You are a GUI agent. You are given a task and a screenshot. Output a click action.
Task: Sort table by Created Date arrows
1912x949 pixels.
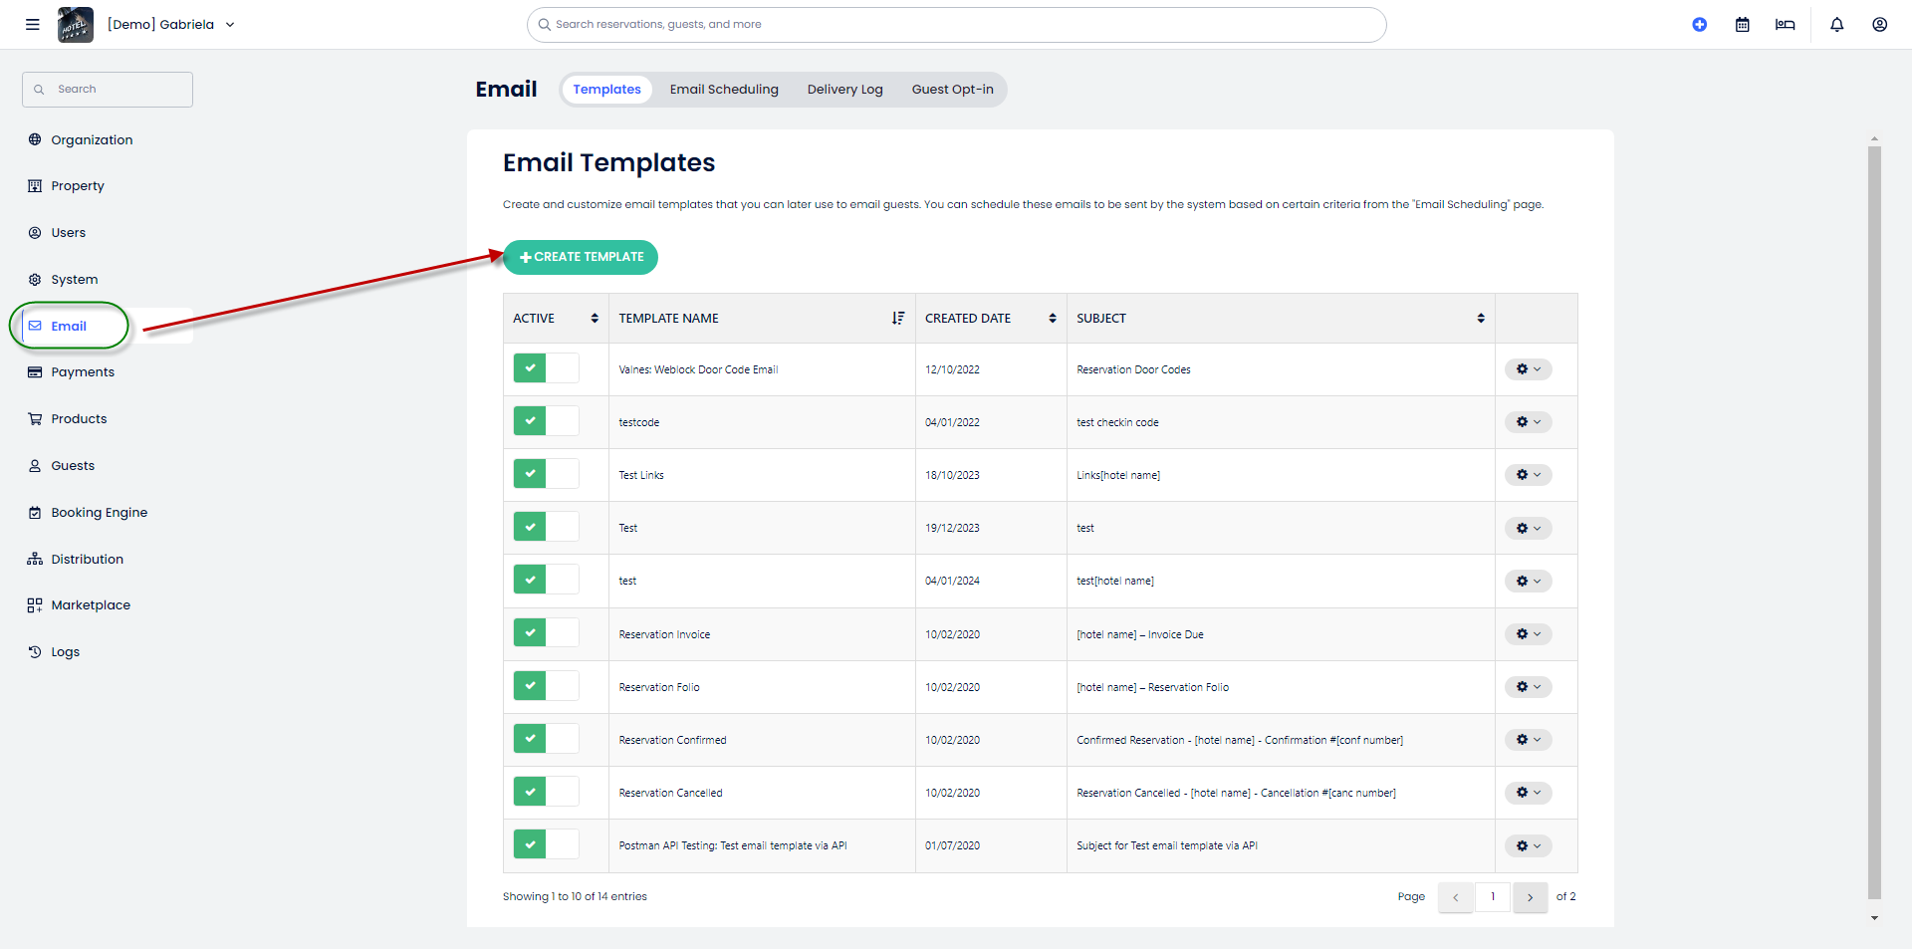tap(1052, 319)
